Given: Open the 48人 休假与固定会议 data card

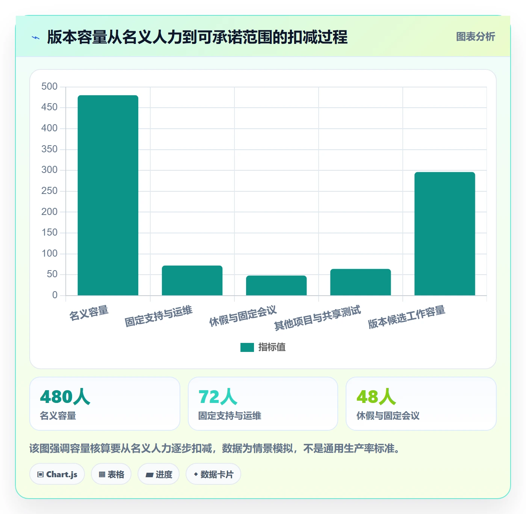Looking at the screenshot, I should click(x=421, y=404).
